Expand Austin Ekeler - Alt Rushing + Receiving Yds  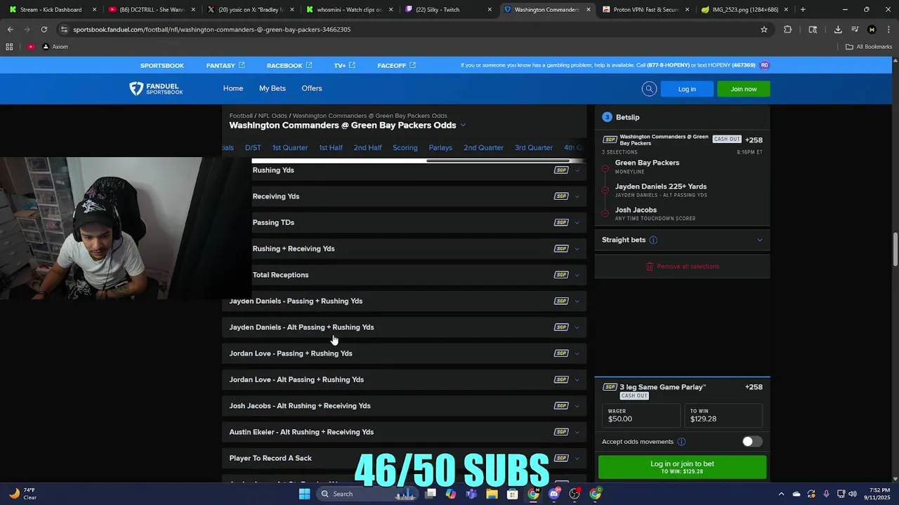pos(404,432)
